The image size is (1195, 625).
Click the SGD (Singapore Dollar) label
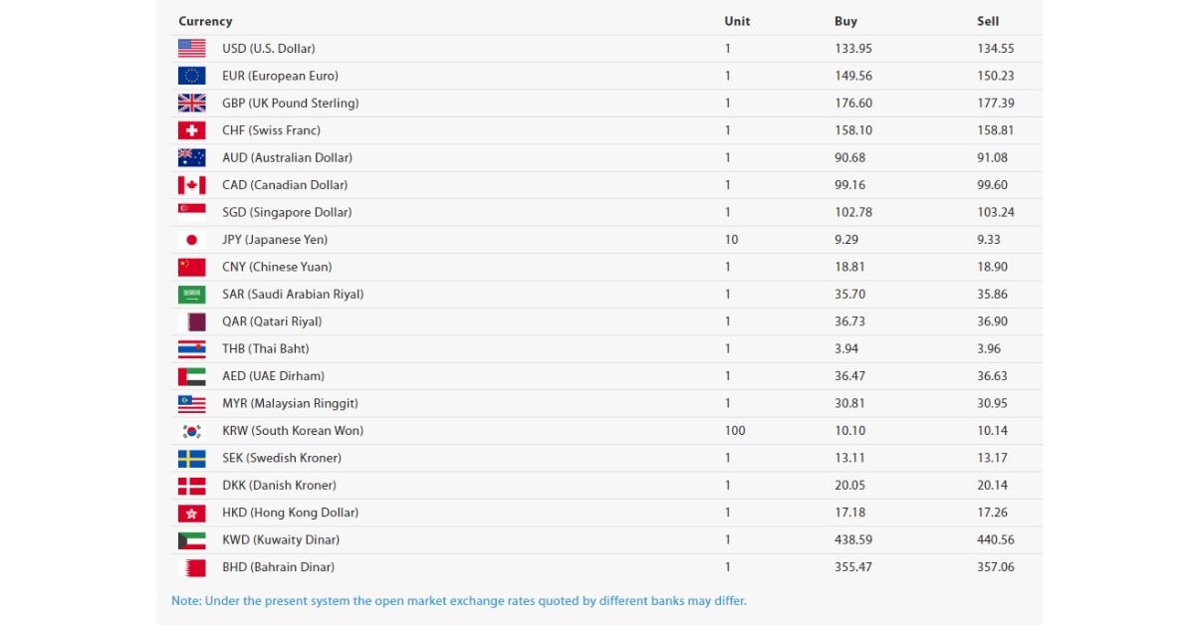point(287,212)
